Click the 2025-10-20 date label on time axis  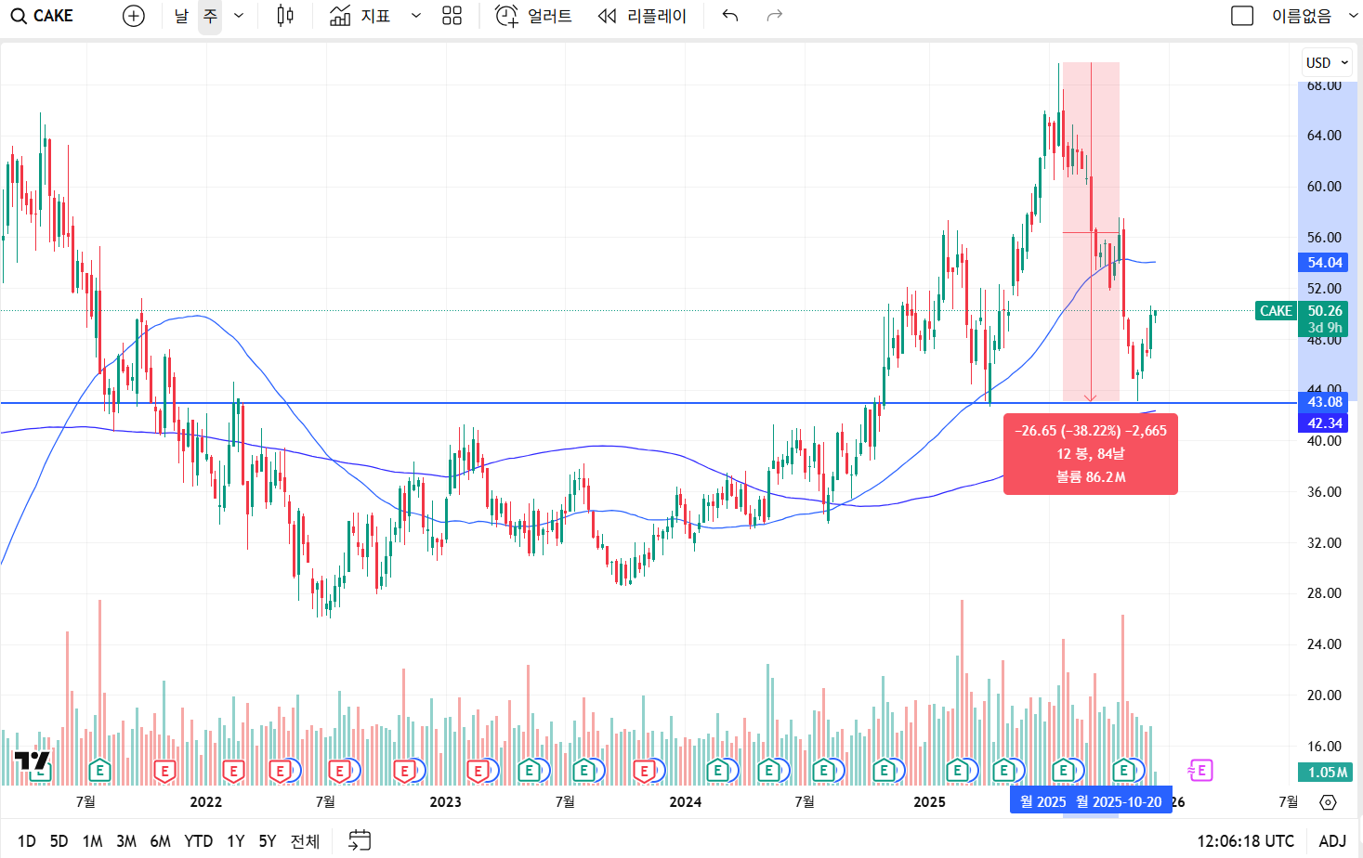click(x=1119, y=801)
